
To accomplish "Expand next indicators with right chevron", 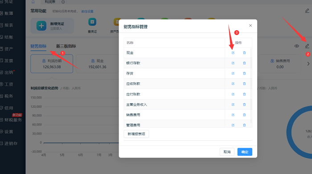I will (x=308, y=64).
